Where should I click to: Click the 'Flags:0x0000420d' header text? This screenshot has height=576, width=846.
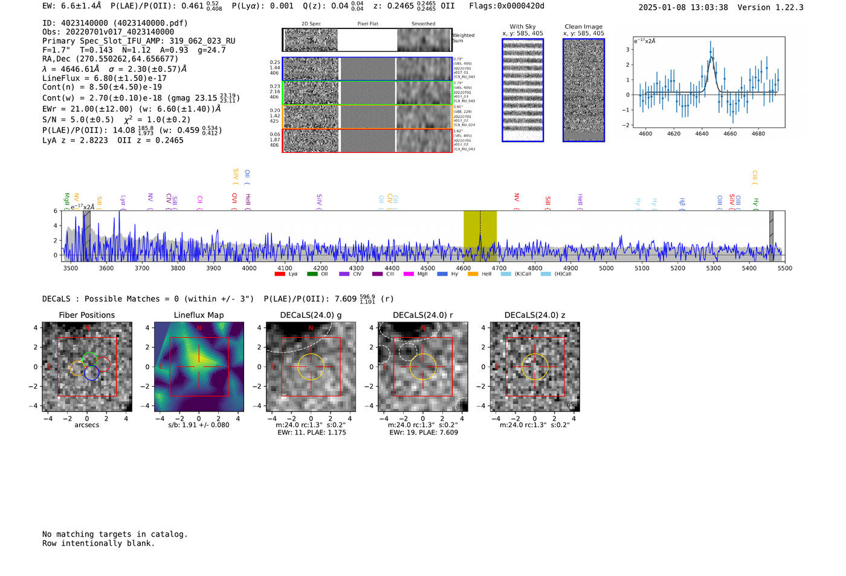coord(506,6)
